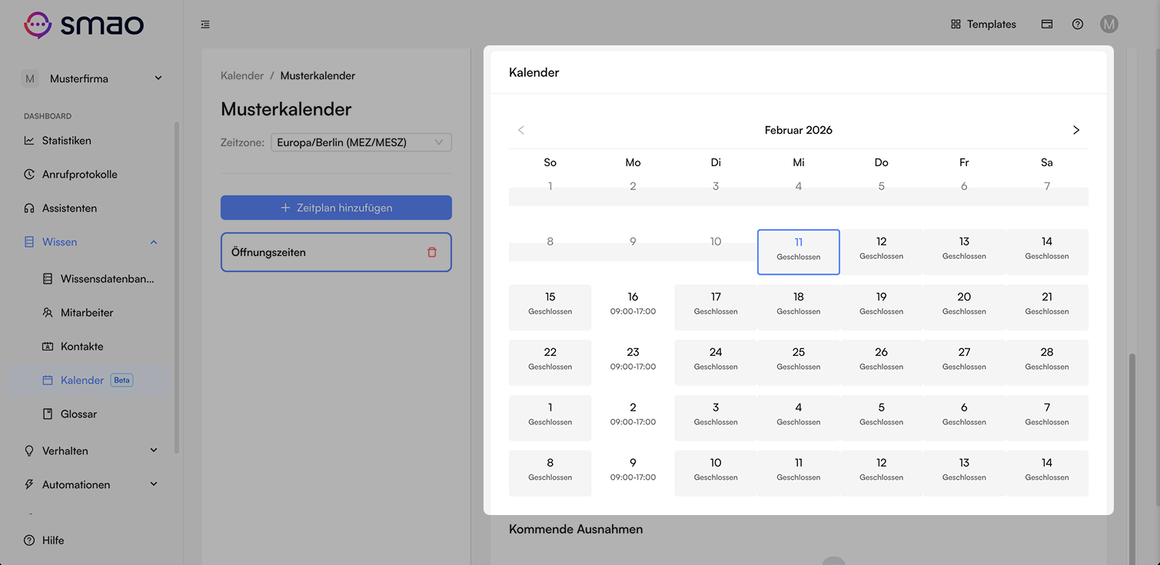Image resolution: width=1160 pixels, height=565 pixels.
Task: Open the billing card icon in header
Action: 1047,24
